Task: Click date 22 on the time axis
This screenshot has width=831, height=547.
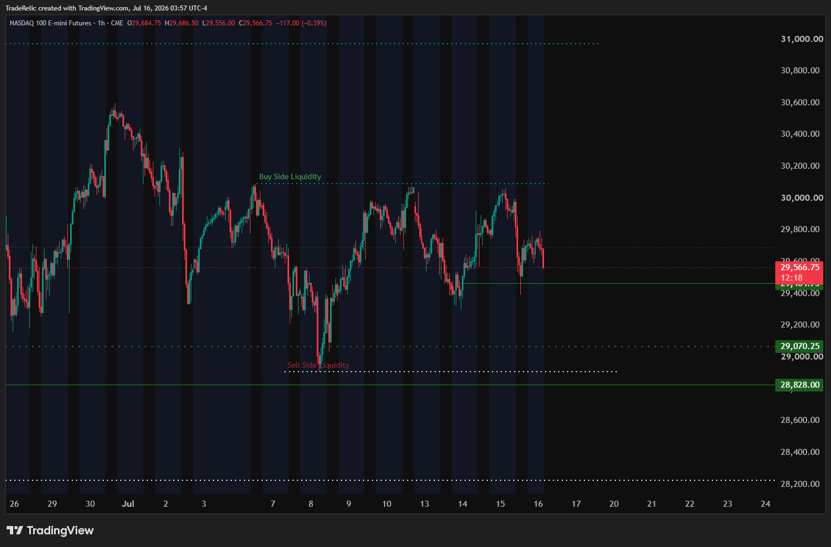Action: [690, 504]
